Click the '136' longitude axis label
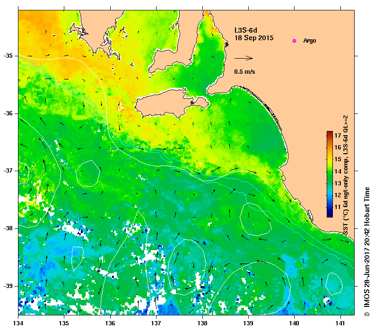This screenshot has width=374, height=331. point(110,323)
